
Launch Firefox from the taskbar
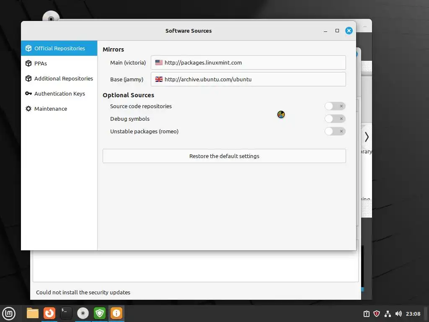[49, 313]
